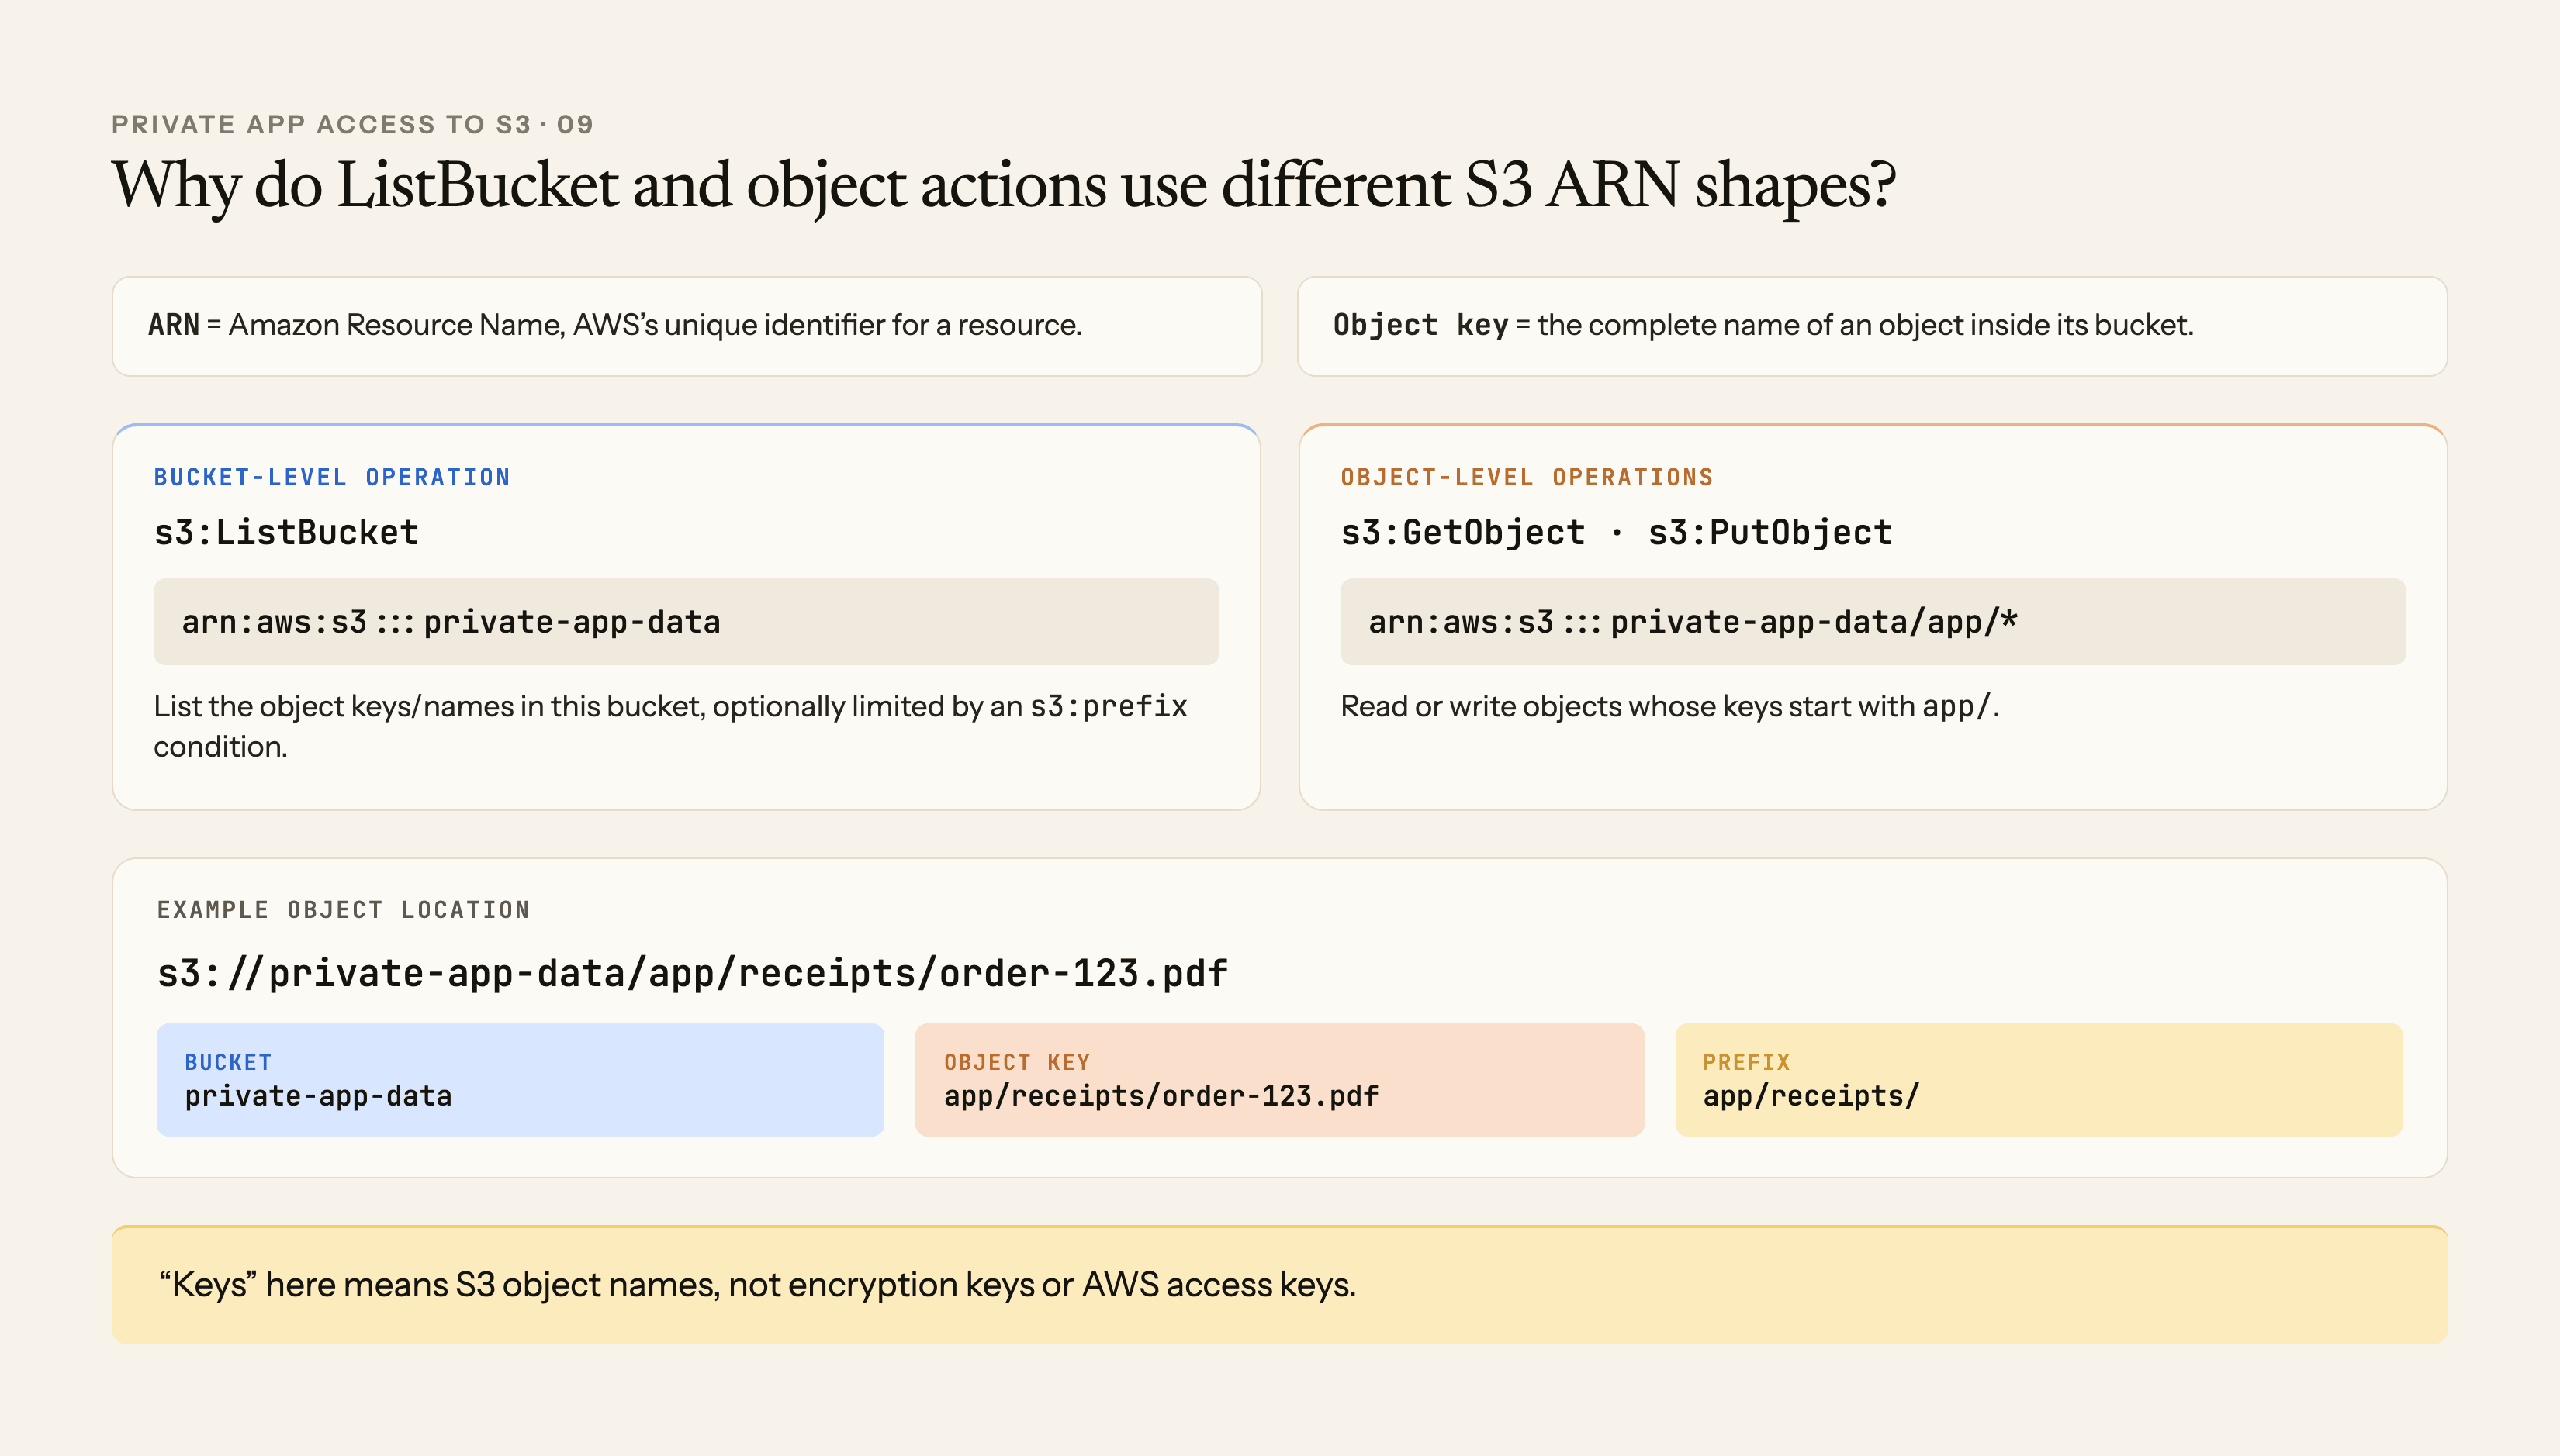Click the slide title about ListBucket ARN shapes

point(1003,186)
